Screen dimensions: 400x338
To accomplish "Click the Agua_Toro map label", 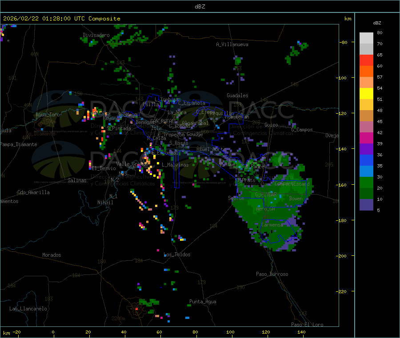I will (48, 115).
